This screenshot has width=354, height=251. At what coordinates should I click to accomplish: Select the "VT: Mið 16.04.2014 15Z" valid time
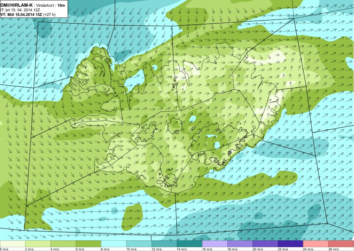(x=21, y=14)
